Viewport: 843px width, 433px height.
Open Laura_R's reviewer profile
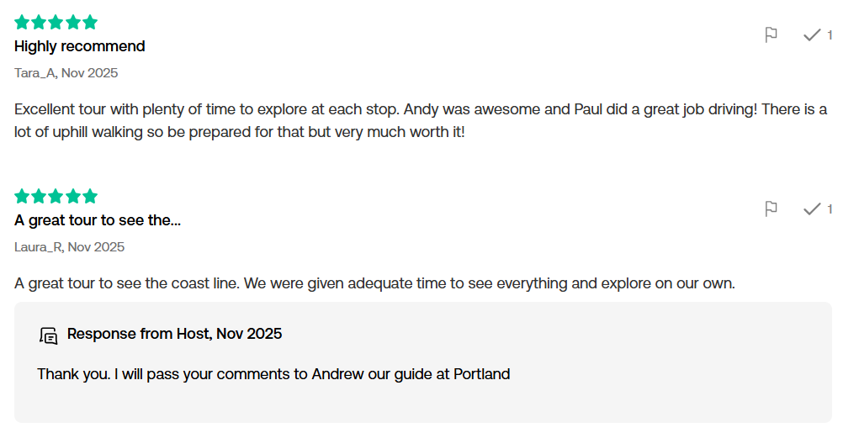click(38, 247)
